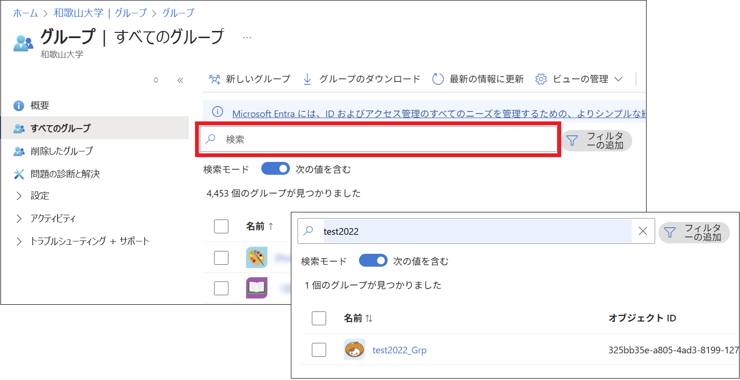
Task: Click the test2022_Grp orange mascot avatar
Action: (354, 349)
